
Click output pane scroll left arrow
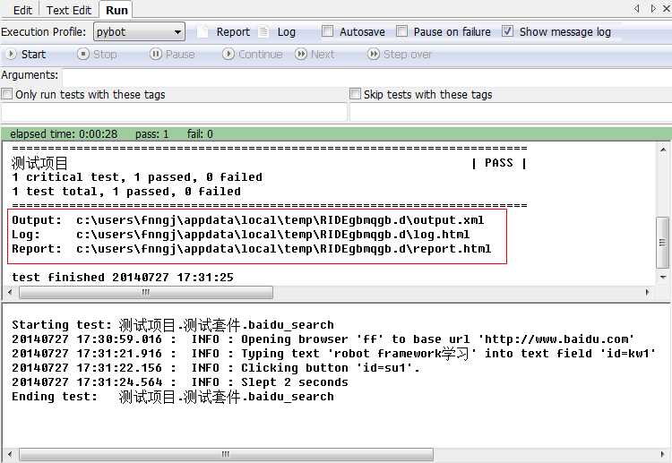(10, 293)
